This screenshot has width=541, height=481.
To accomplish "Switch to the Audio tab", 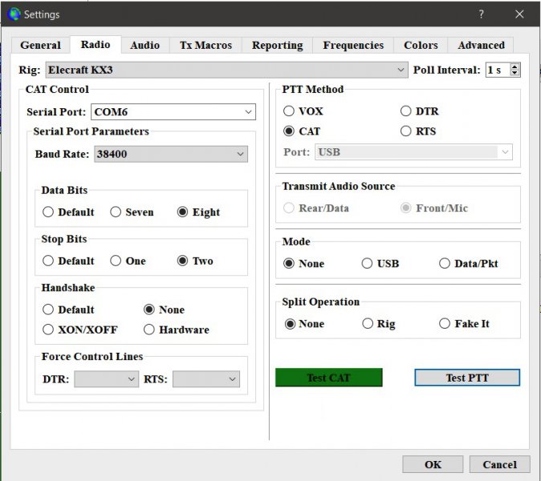I will [144, 46].
